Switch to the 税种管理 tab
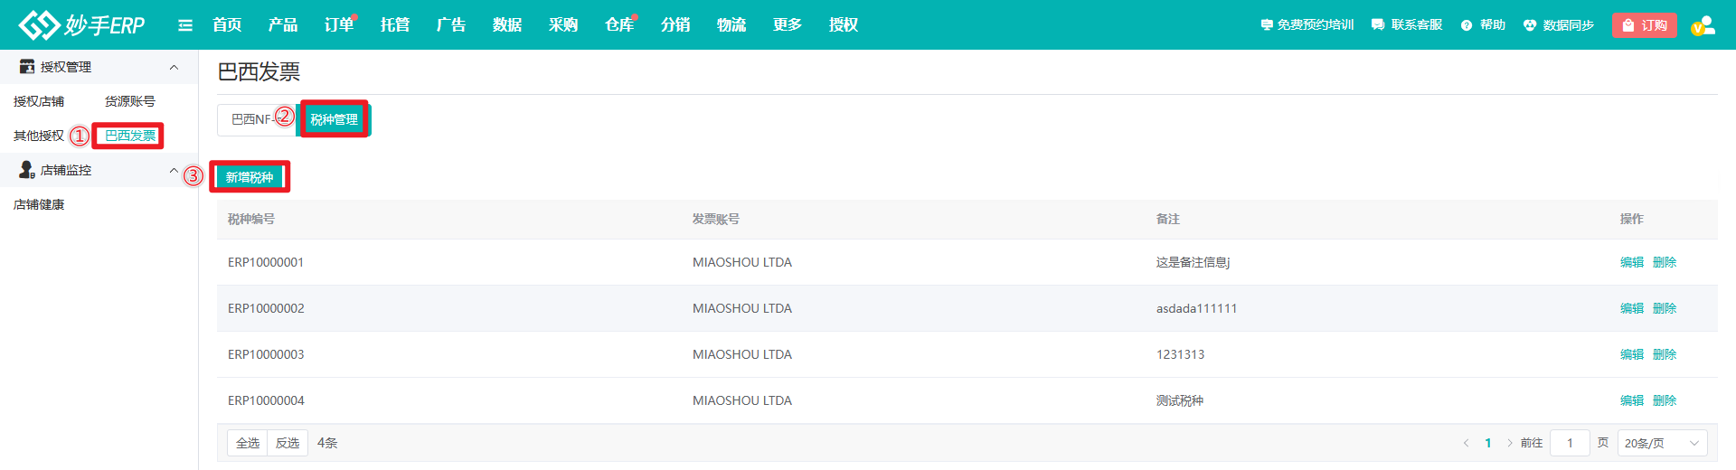 (x=335, y=119)
